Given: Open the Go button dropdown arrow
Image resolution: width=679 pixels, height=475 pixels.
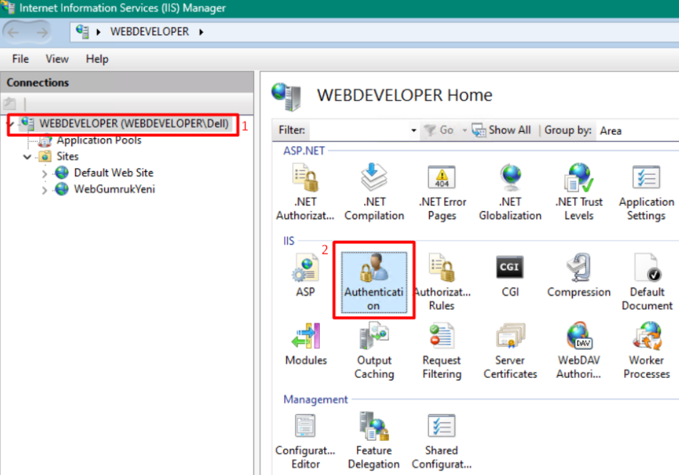Looking at the screenshot, I should coord(464,131).
